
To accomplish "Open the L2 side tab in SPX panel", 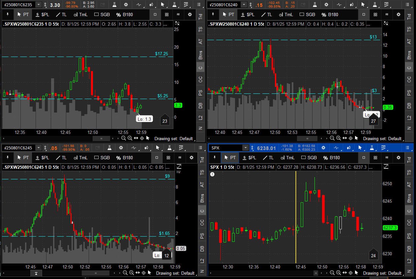I will pos(409,261).
